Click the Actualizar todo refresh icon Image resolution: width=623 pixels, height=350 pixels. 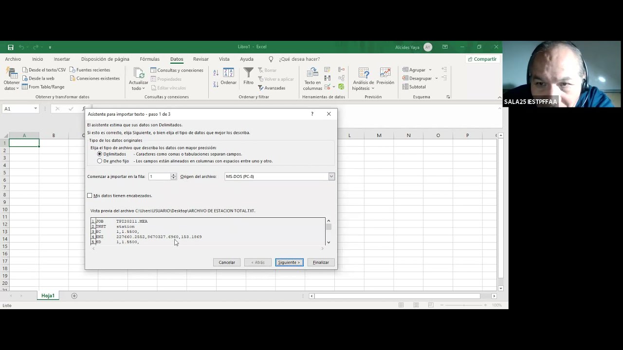[x=139, y=73]
